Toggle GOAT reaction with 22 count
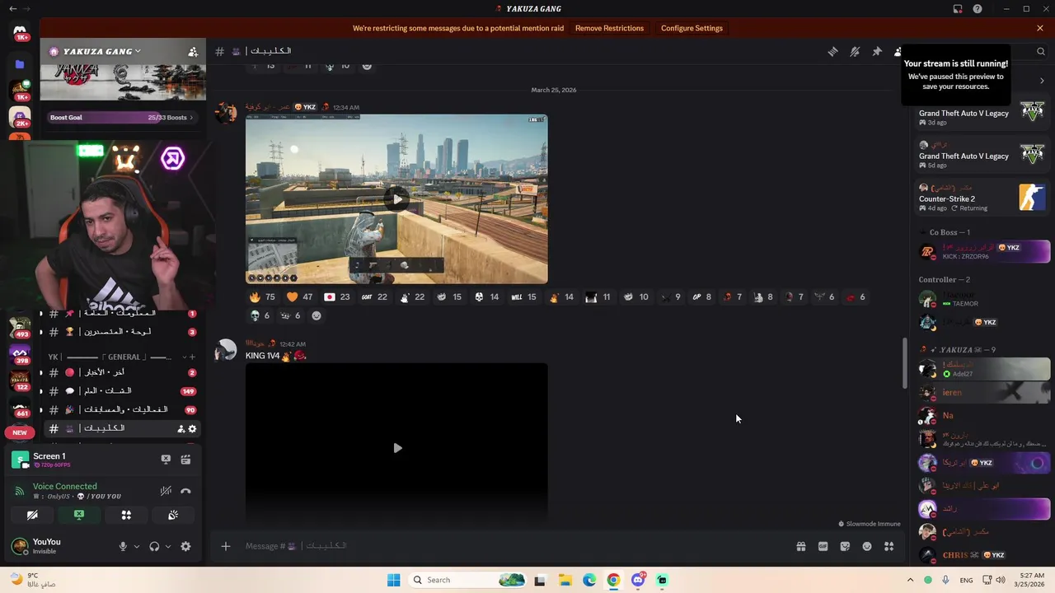1055x593 pixels. (x=374, y=297)
